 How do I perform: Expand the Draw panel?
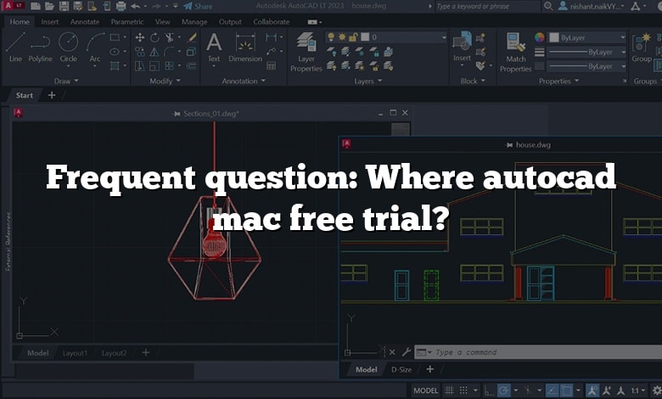pos(66,81)
